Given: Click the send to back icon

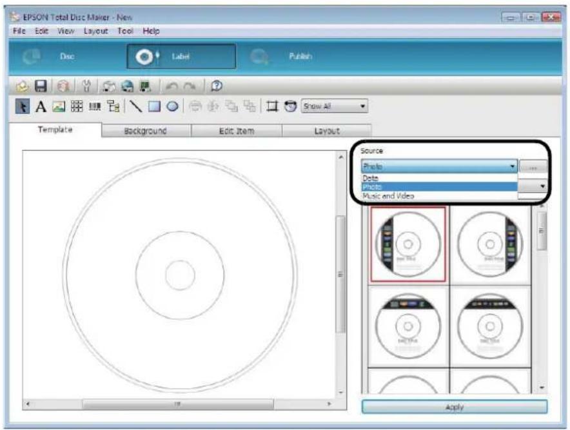Looking at the screenshot, I should point(250,106).
